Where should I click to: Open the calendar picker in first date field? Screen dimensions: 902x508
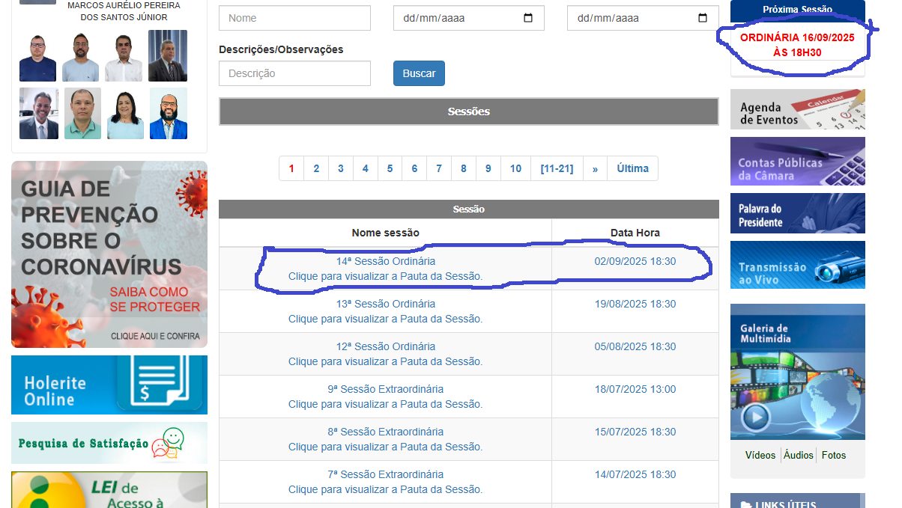[528, 19]
